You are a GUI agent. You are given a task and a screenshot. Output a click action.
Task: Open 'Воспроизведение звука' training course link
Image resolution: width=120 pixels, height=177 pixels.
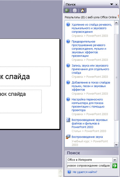(x=87, y=137)
